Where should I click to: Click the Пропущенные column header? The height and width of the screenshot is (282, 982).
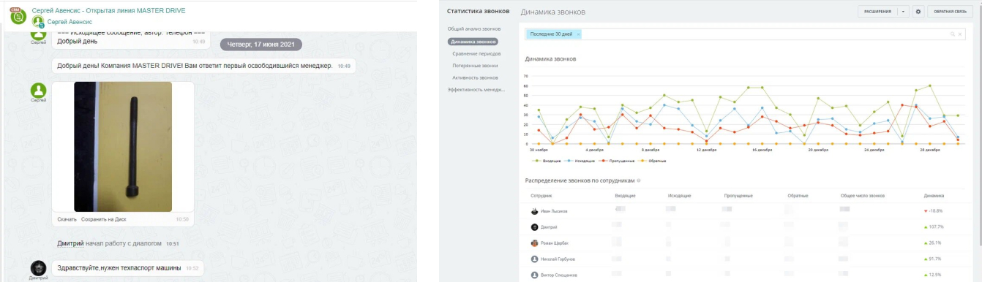[738, 196]
